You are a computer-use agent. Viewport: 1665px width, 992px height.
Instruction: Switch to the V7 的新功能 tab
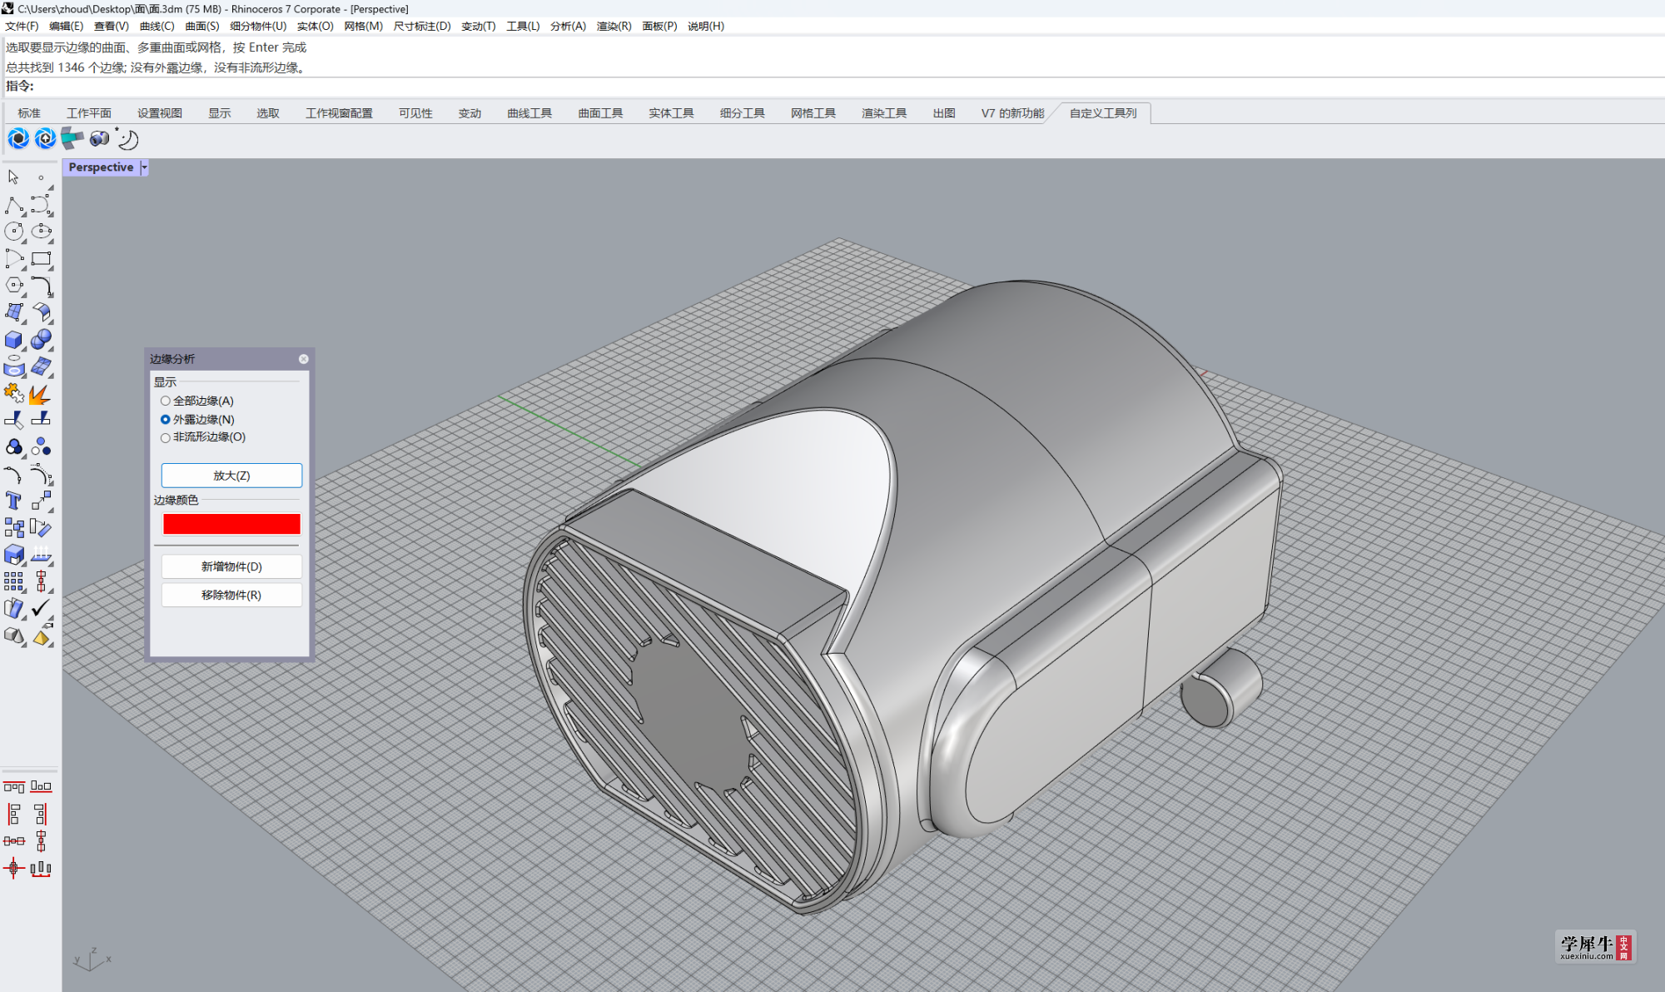point(1011,113)
